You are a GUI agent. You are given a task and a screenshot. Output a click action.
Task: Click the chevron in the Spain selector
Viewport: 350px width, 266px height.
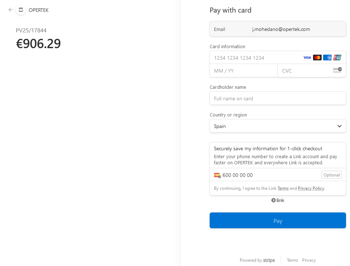coord(340,126)
